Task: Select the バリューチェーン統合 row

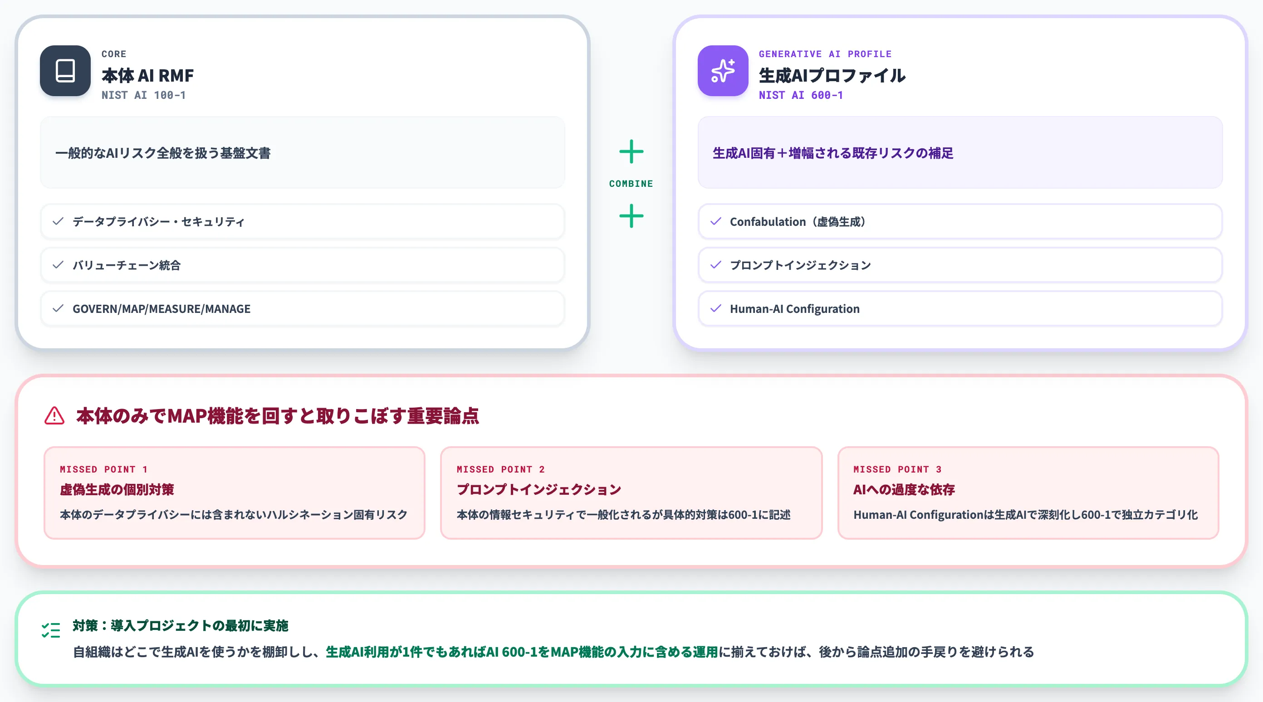Action: point(303,265)
